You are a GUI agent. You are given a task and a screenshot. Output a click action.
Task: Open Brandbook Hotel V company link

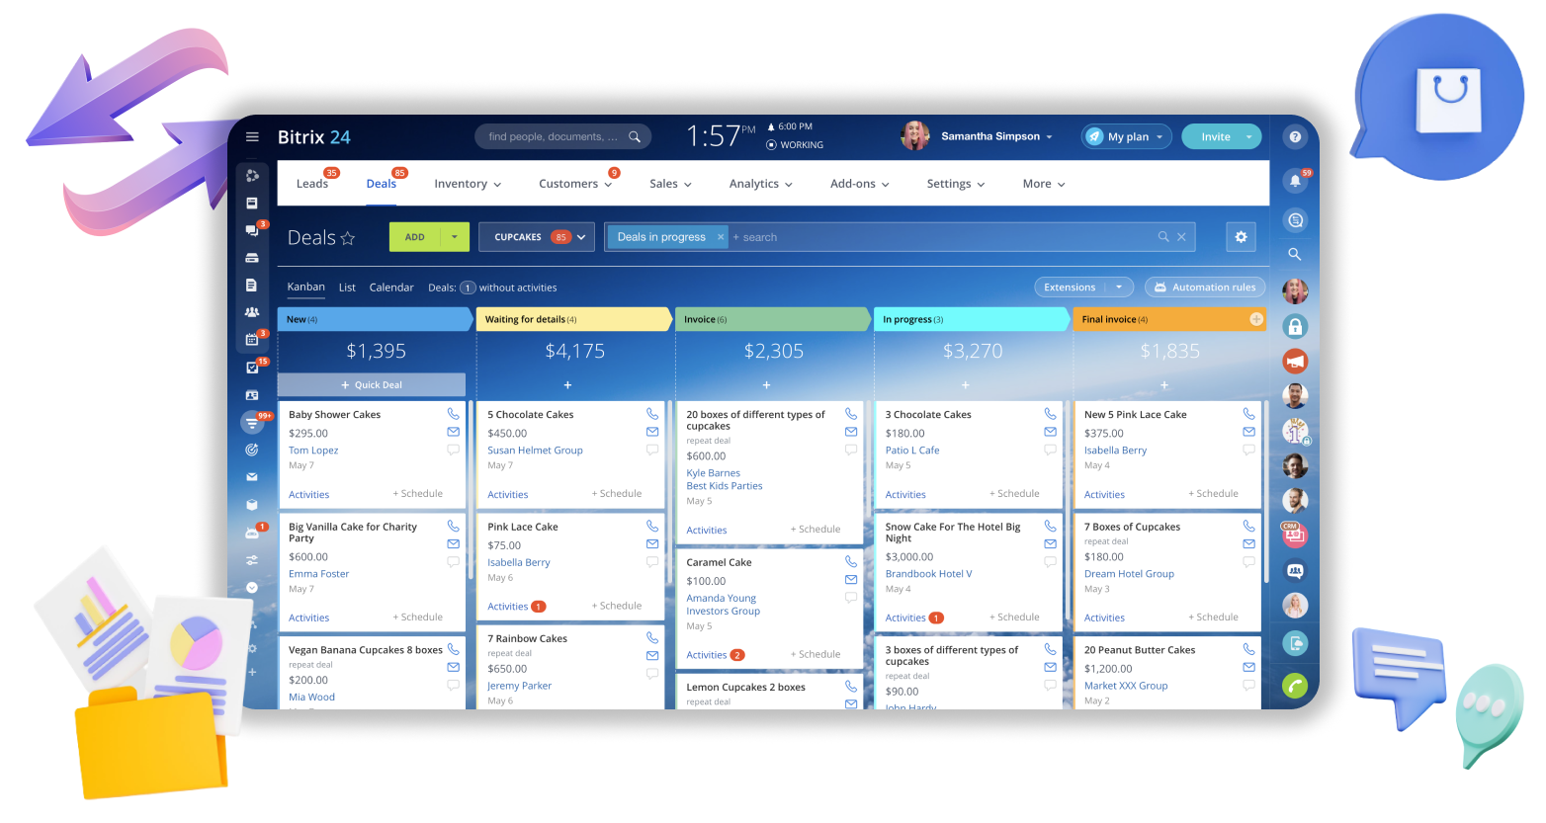pyautogui.click(x=928, y=574)
